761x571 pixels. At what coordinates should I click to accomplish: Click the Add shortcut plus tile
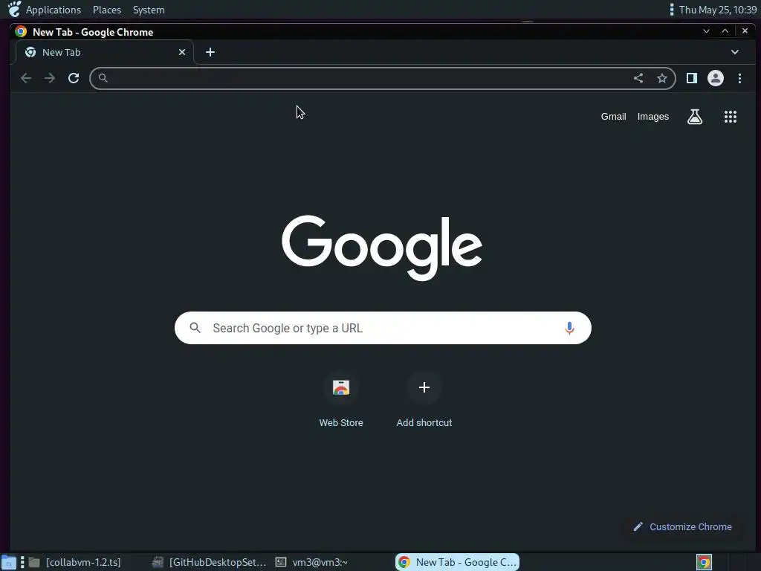(424, 387)
